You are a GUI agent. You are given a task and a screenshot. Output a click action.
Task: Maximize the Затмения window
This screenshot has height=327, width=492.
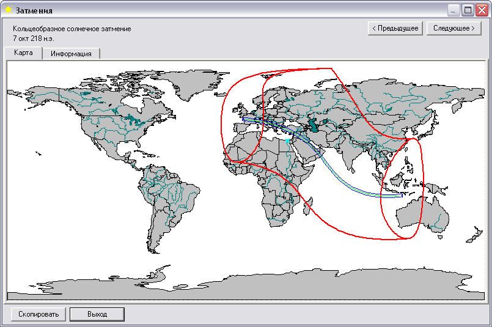pyautogui.click(x=468, y=10)
